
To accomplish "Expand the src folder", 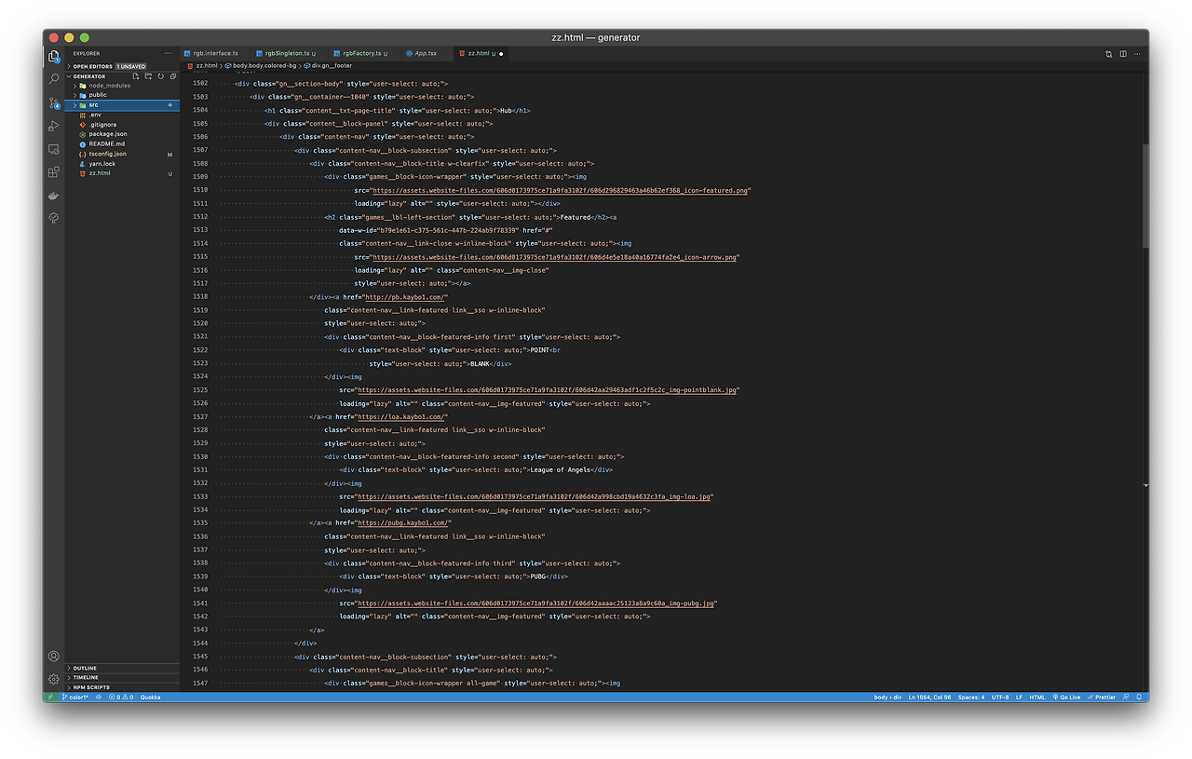I will pos(122,105).
